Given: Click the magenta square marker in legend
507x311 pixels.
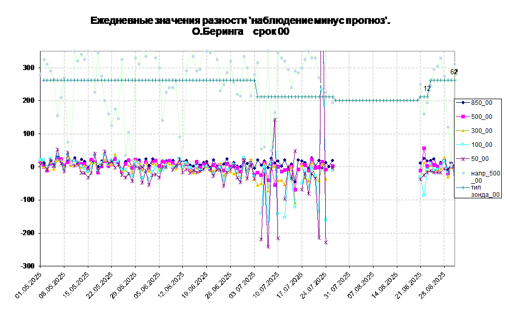Looking at the screenshot, I should tap(462, 117).
